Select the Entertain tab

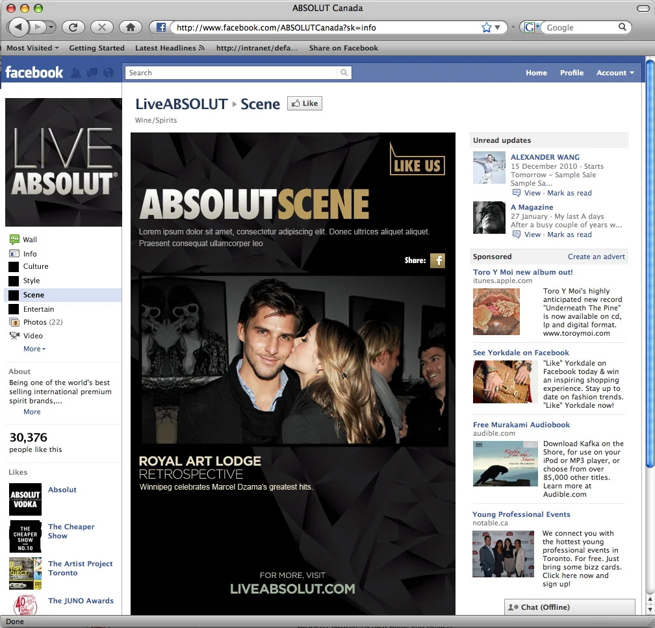(38, 309)
